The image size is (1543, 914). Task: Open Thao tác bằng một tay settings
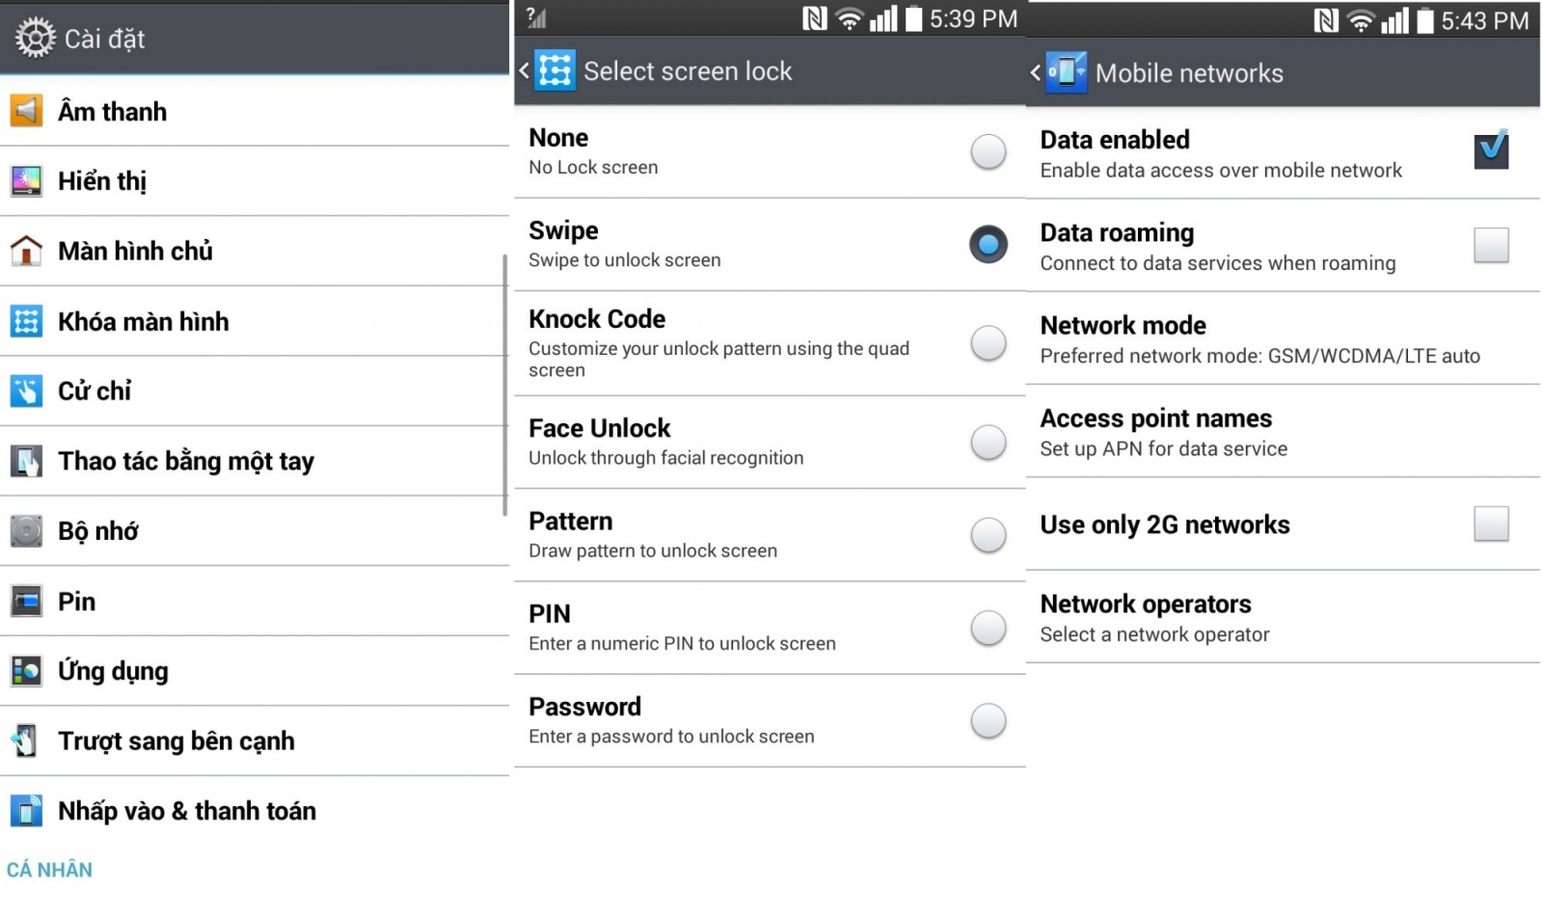[185, 461]
